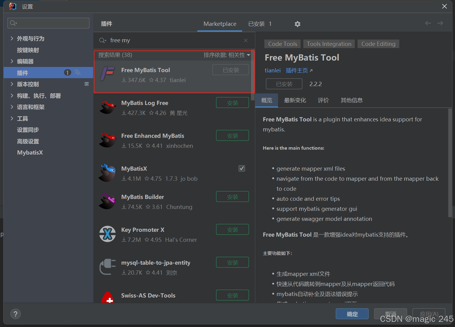Viewport: 455px width, 327px height.
Task: Click the MyBatis Builder plugin icon
Action: (x=108, y=201)
